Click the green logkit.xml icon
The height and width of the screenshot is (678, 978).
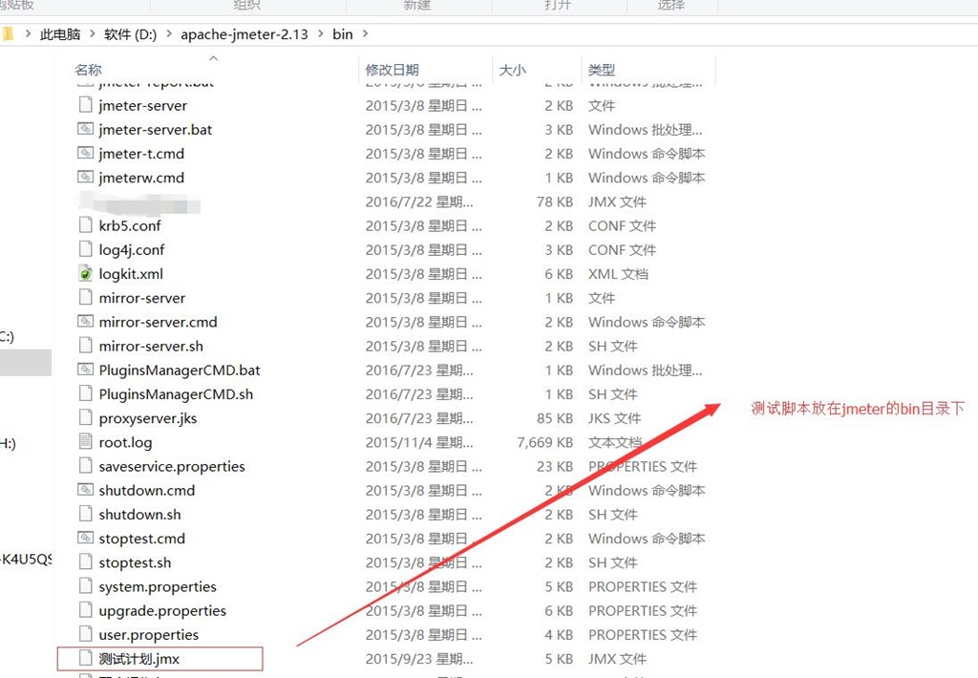point(85,273)
